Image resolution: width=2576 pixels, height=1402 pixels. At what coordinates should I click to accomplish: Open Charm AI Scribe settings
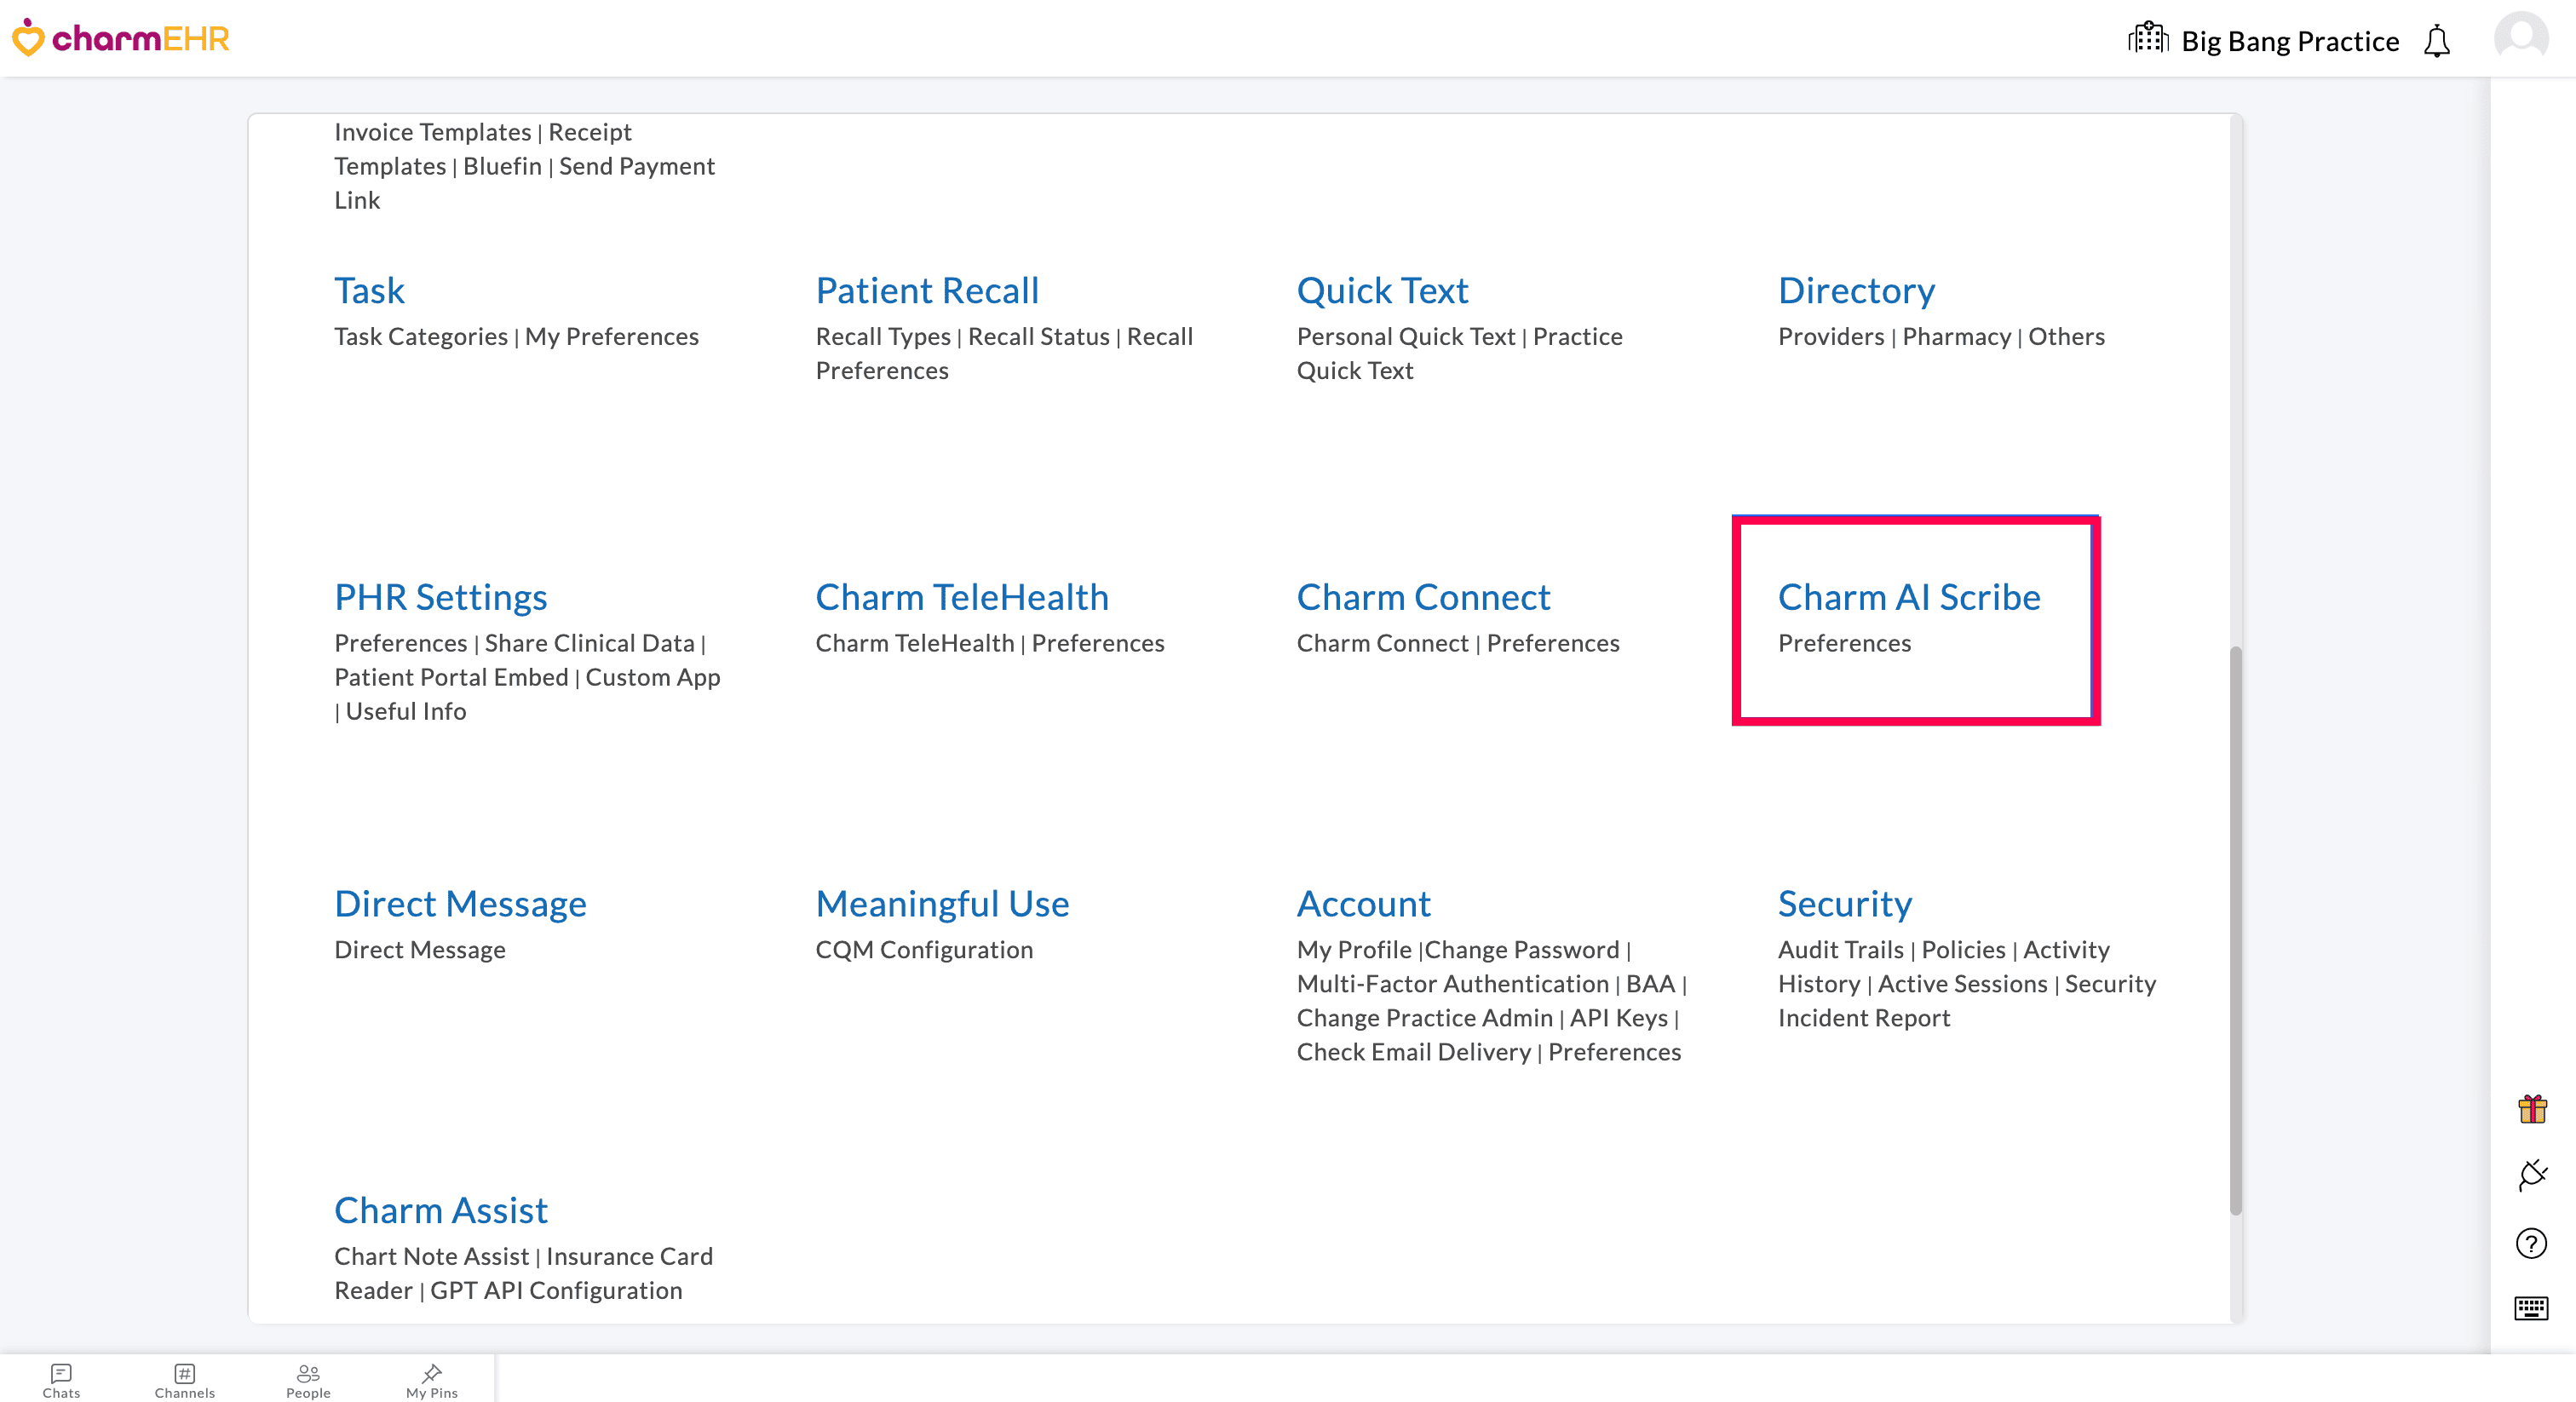pos(1908,597)
